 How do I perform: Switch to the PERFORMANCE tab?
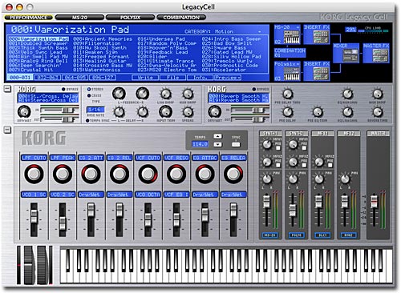click(x=28, y=18)
